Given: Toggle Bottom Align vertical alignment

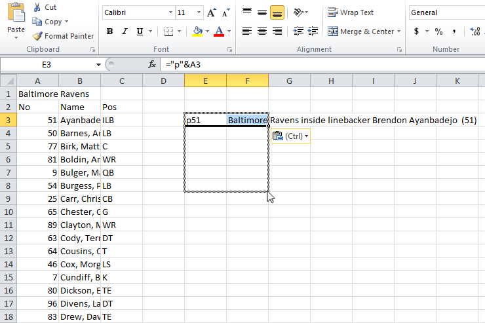Looking at the screenshot, I should point(277,12).
